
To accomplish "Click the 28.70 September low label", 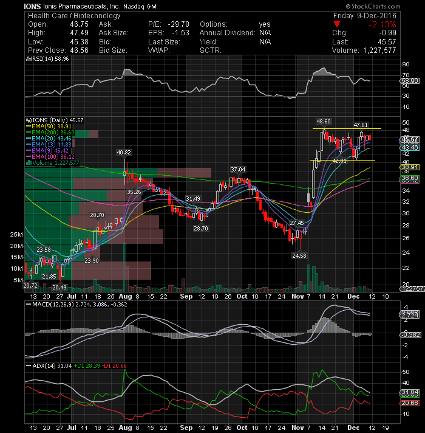I will tap(201, 229).
